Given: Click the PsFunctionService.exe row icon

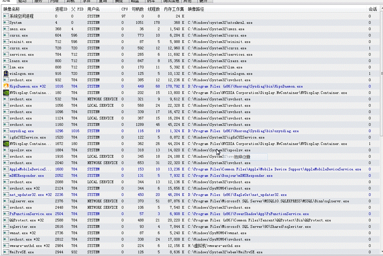Looking at the screenshot, I should pos(6,214).
